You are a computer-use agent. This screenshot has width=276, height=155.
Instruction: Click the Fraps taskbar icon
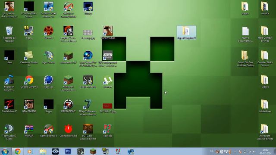tap(106, 151)
